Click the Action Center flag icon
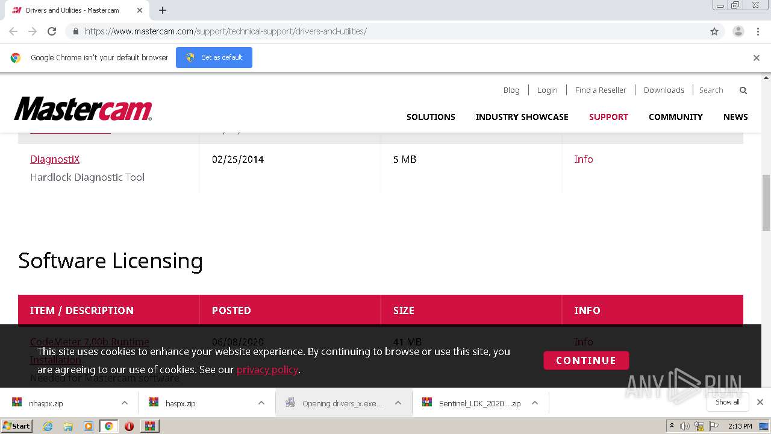The image size is (771, 434). pos(714,426)
